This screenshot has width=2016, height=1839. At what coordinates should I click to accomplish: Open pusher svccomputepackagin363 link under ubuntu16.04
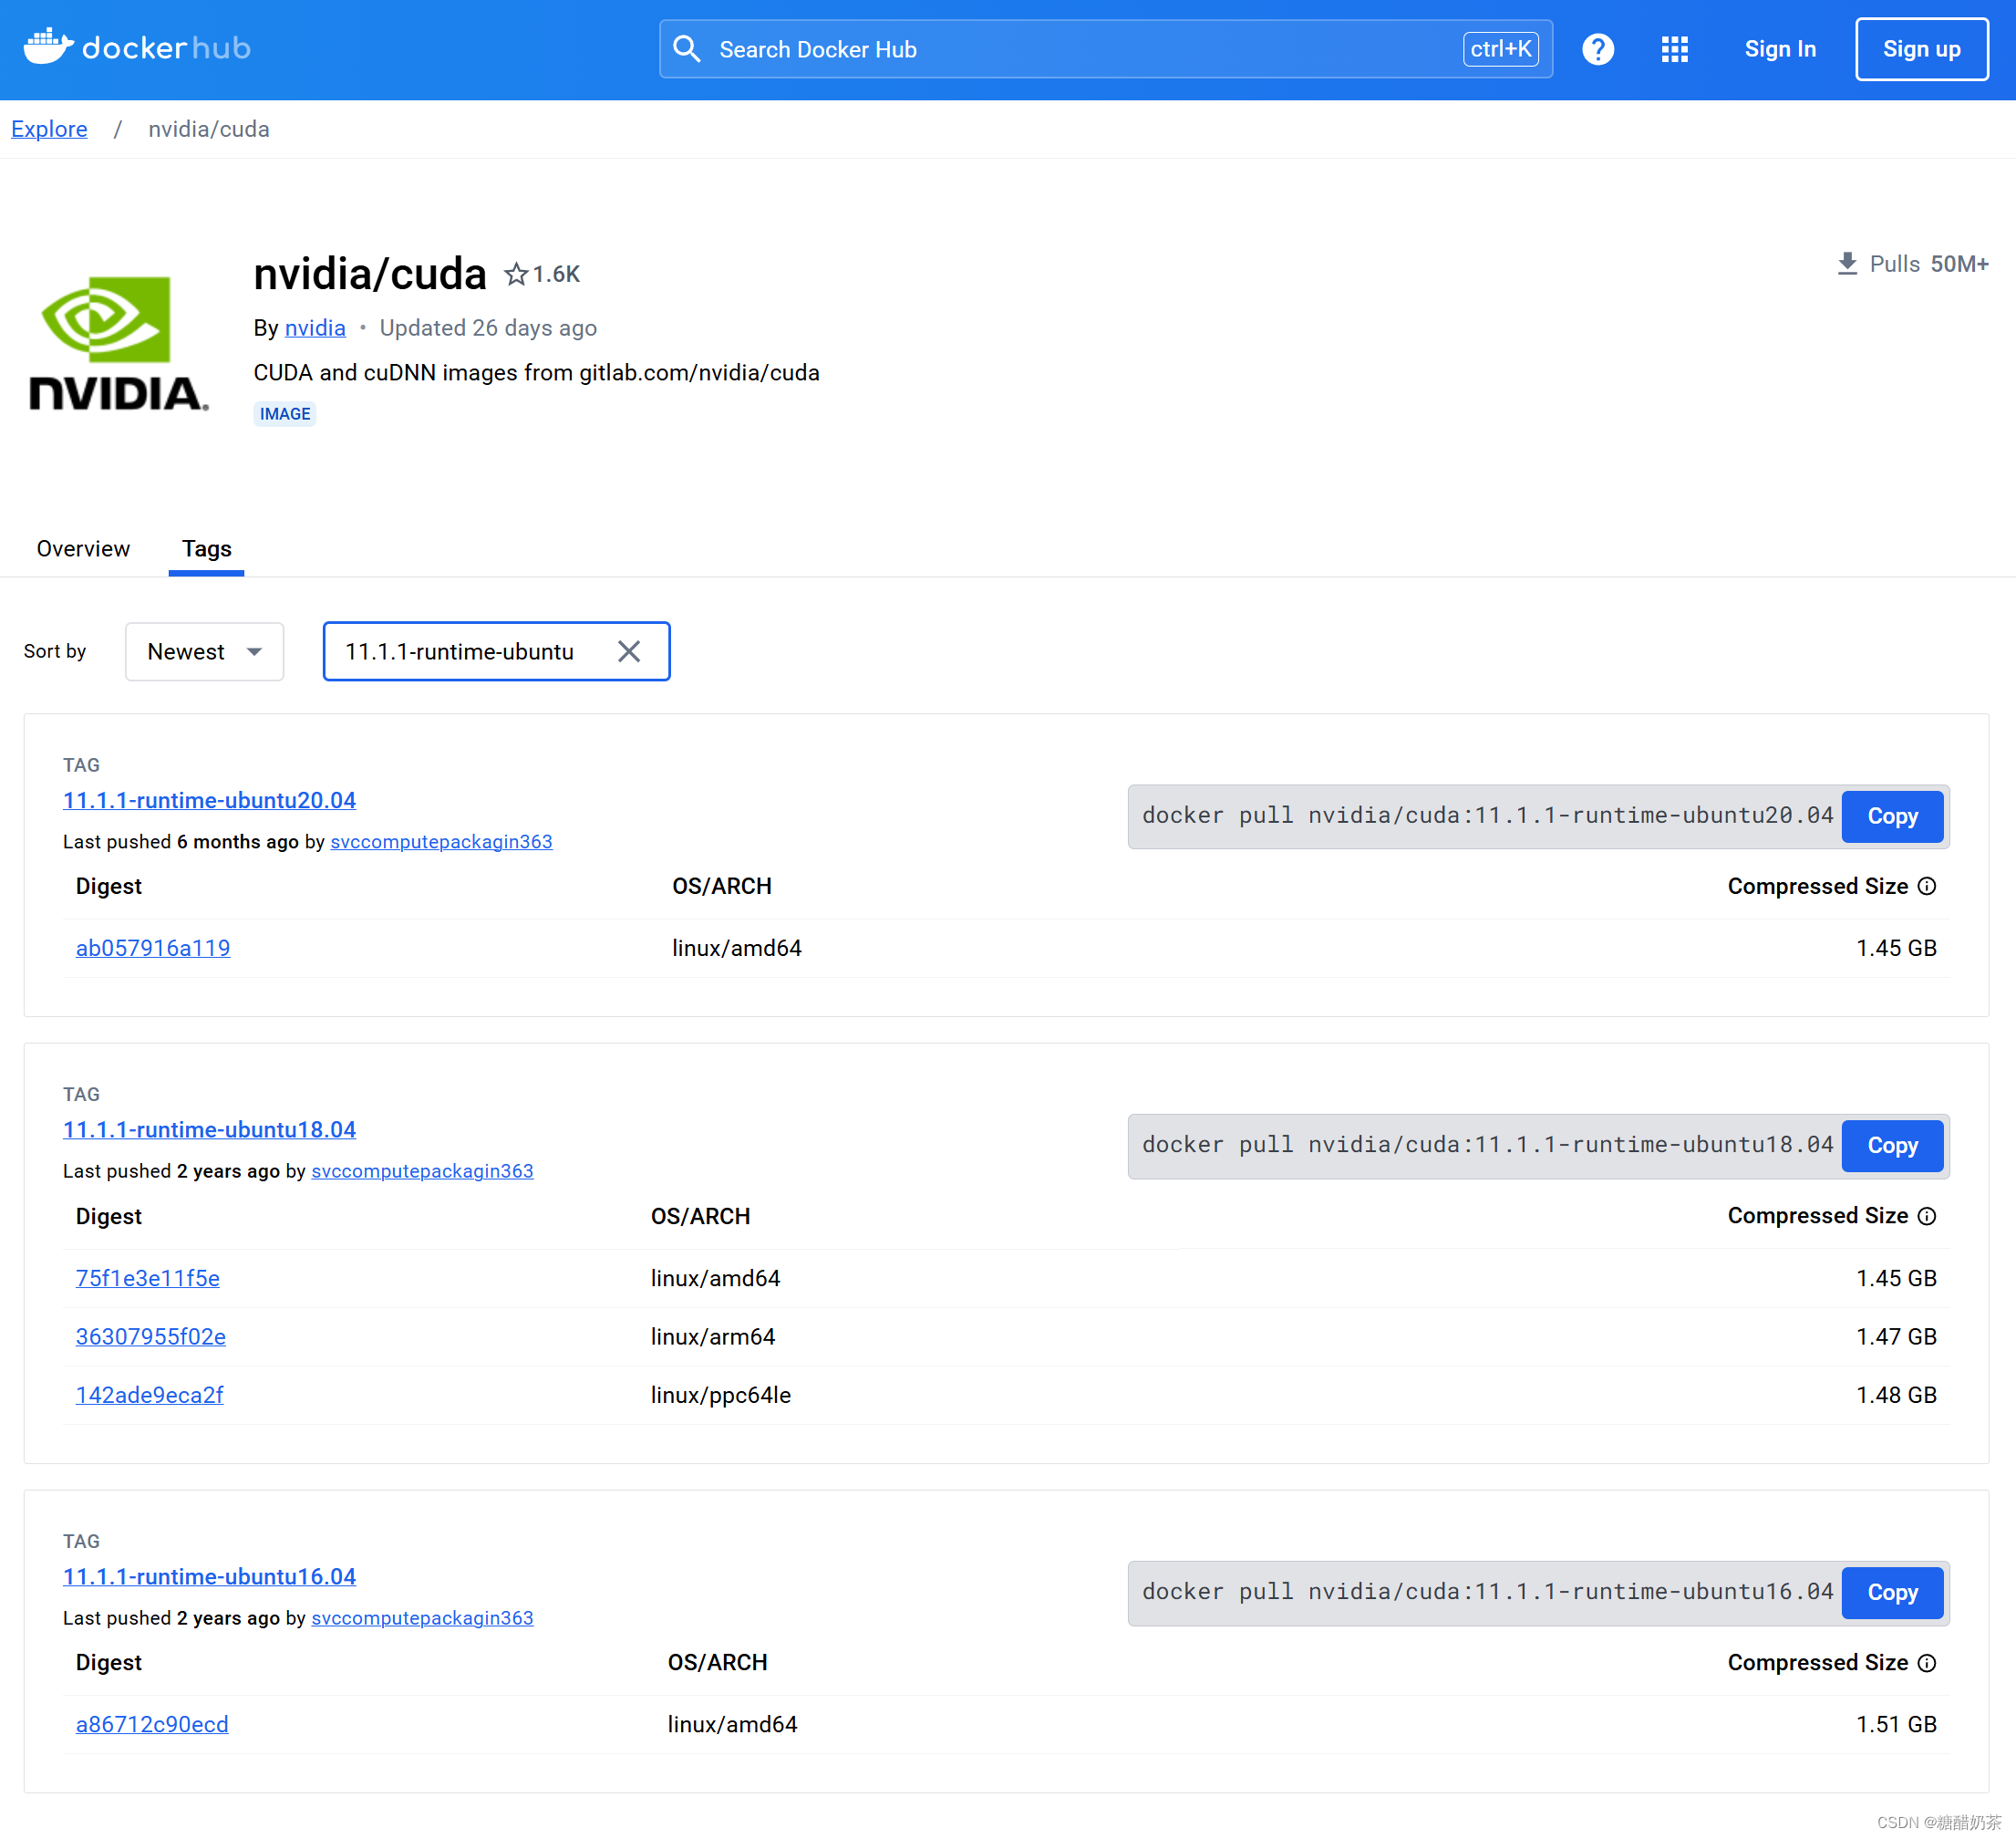pyautogui.click(x=422, y=1618)
